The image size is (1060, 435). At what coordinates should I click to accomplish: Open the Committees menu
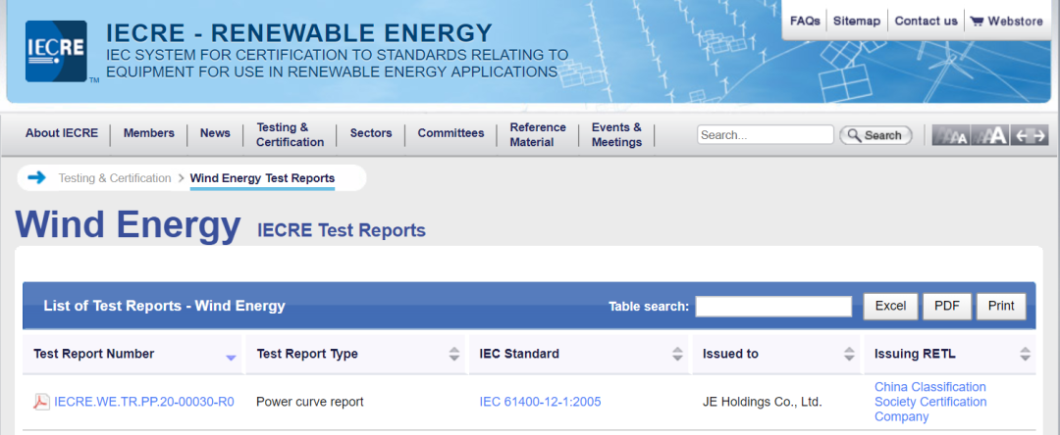[450, 133]
